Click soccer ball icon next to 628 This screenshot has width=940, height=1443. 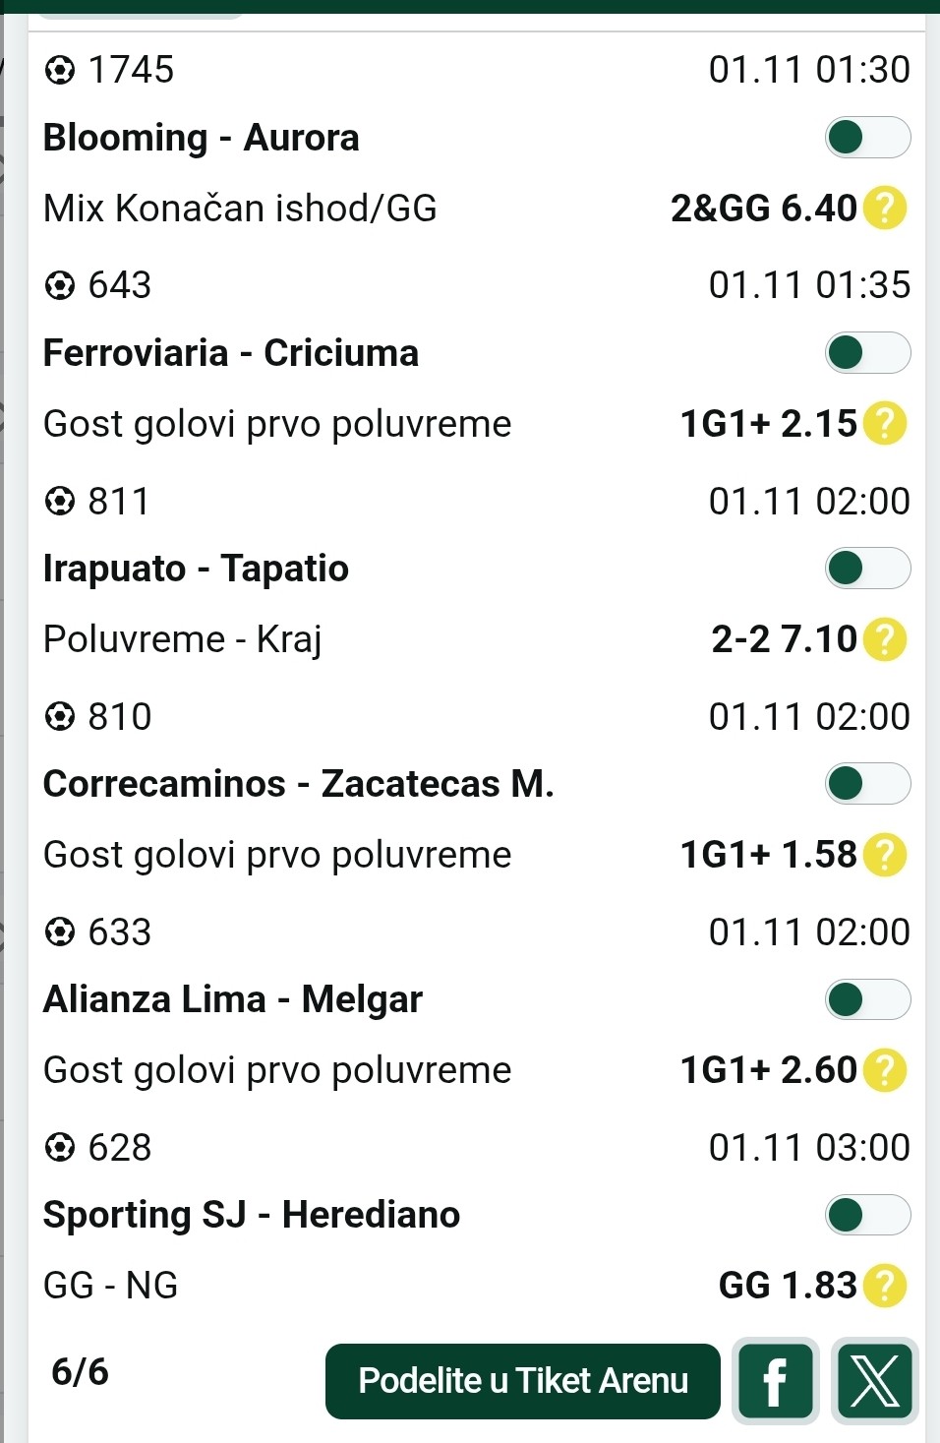click(x=60, y=1148)
